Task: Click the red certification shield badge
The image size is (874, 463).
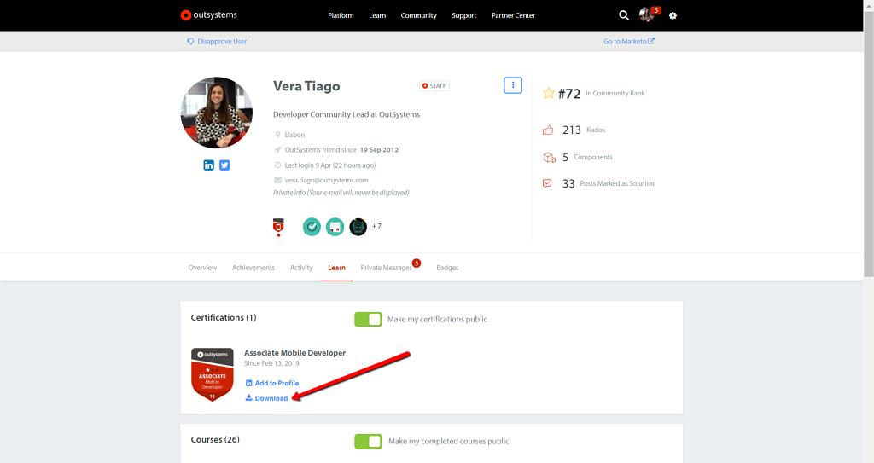Action: click(278, 227)
